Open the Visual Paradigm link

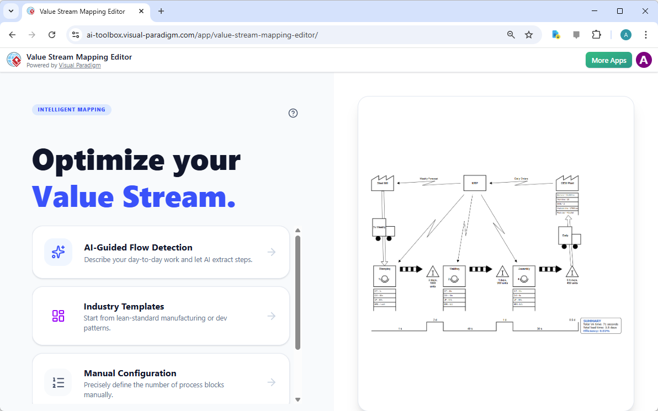(x=79, y=65)
